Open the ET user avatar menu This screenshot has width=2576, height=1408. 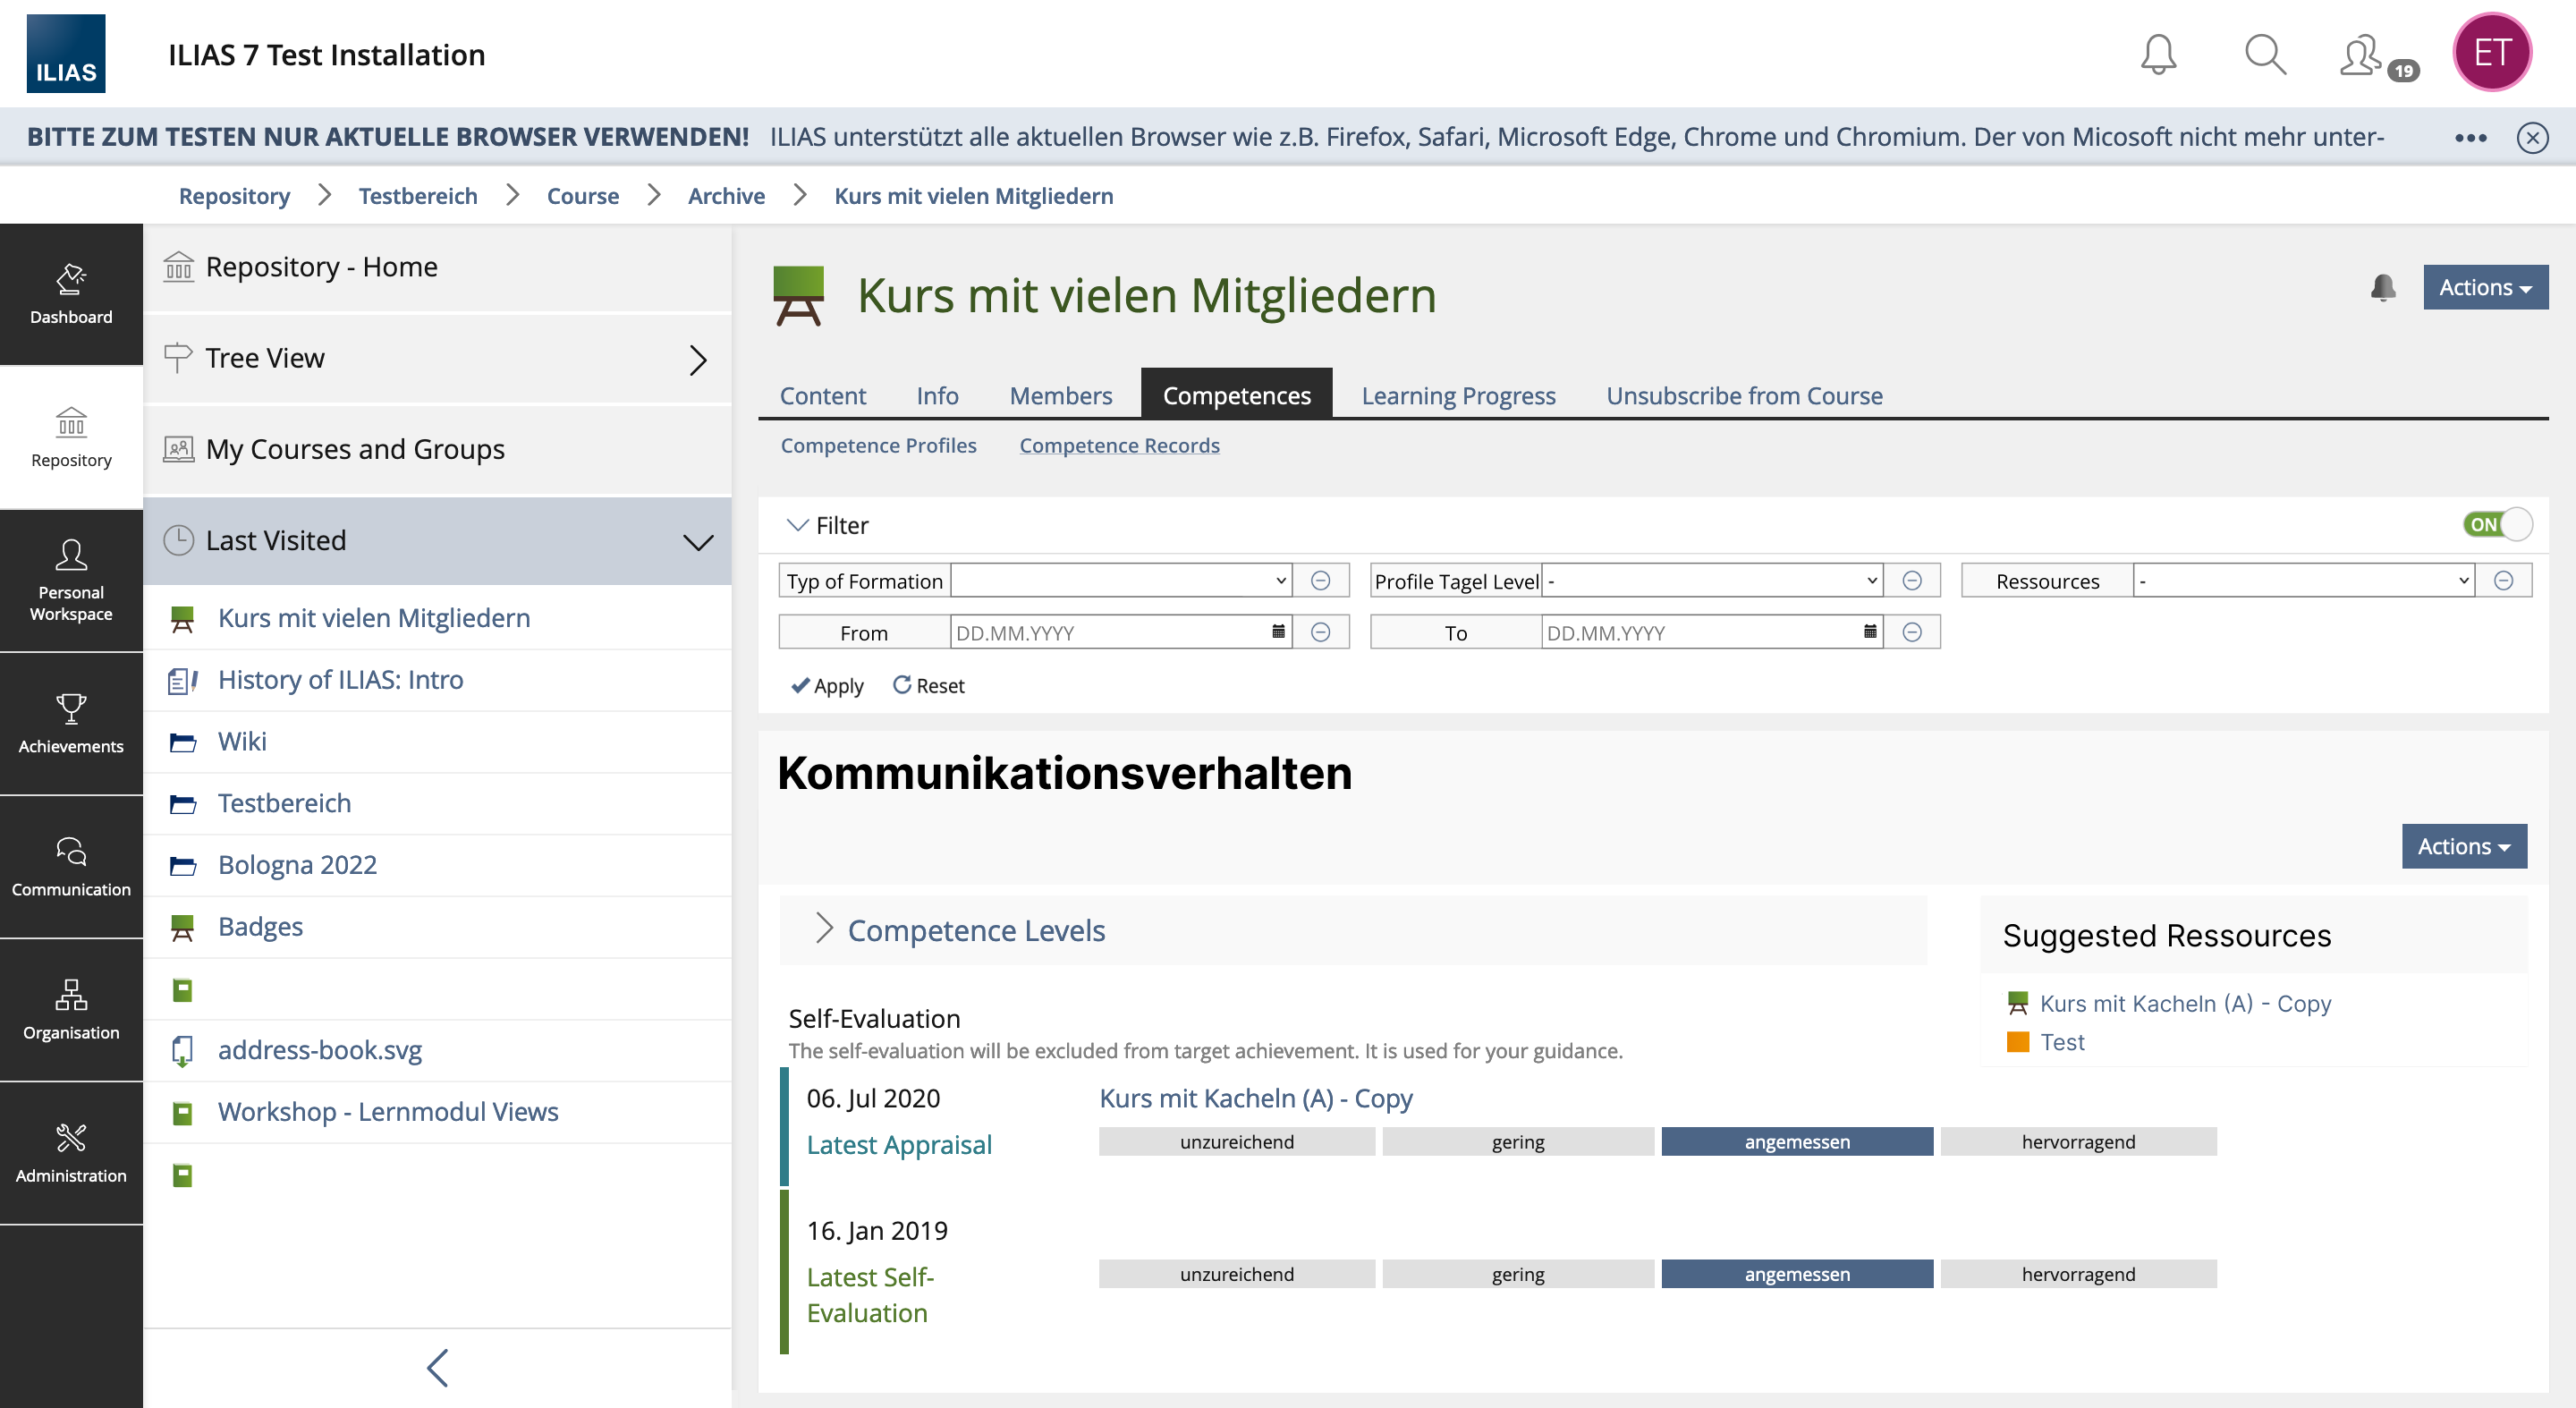click(2491, 53)
